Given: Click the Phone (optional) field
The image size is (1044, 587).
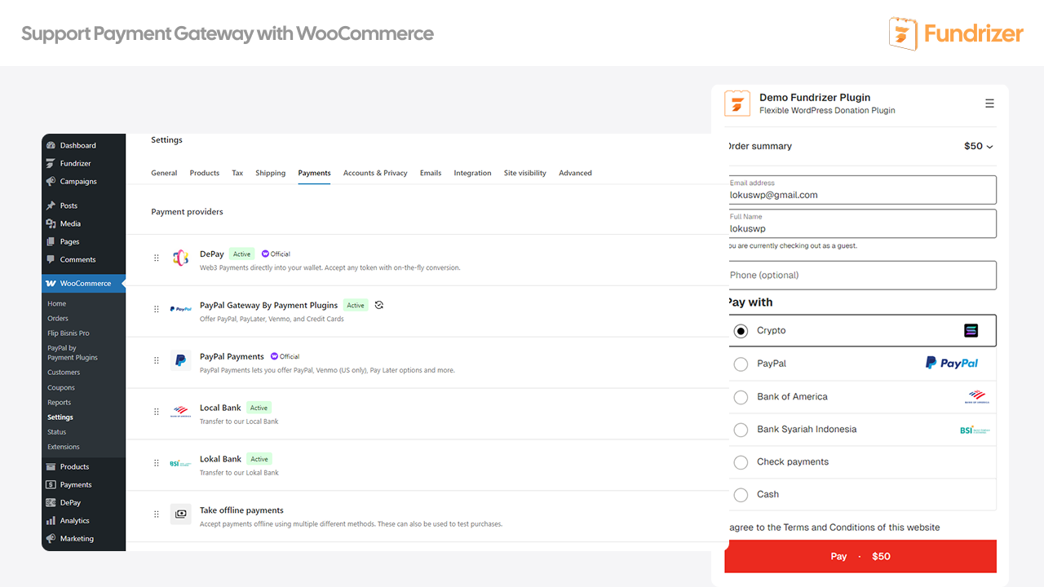Looking at the screenshot, I should (x=860, y=275).
